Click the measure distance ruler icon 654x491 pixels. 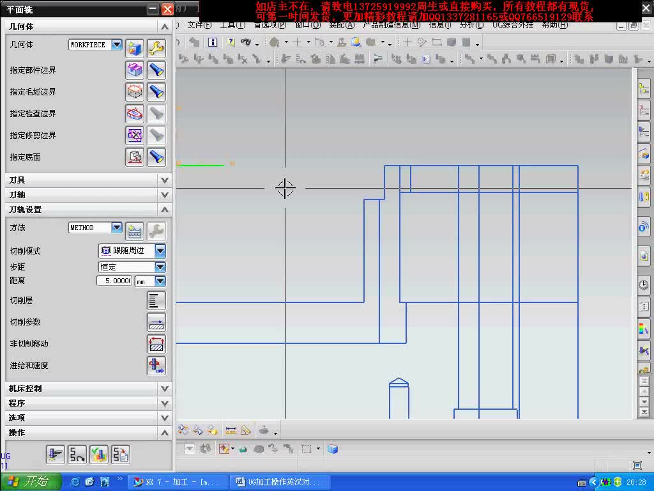click(x=231, y=430)
